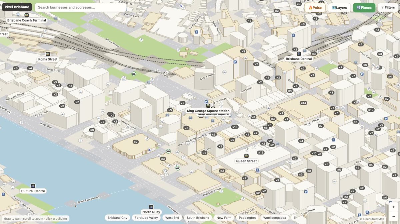Open the ×13 business cluster badge
This screenshot has width=400, height=224.
pos(261,153)
